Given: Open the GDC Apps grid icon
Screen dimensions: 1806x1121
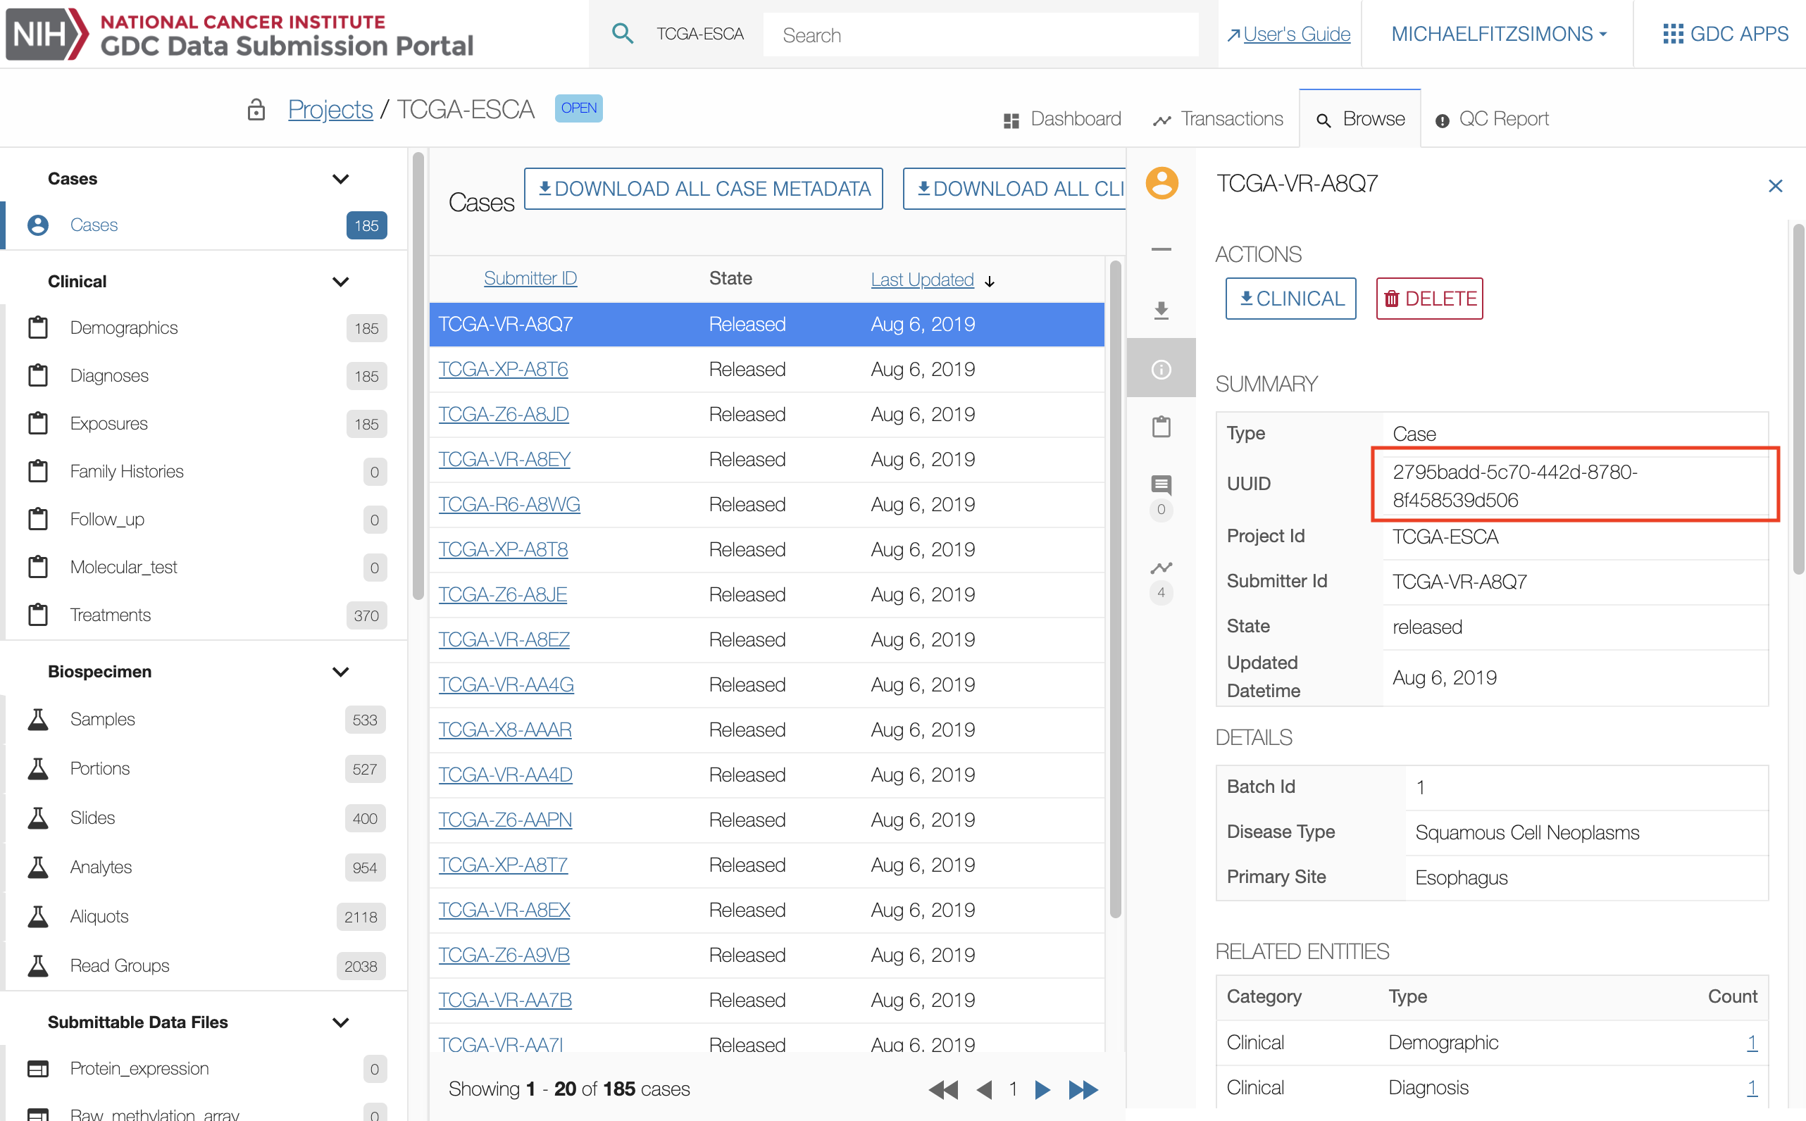Looking at the screenshot, I should pyautogui.click(x=1671, y=34).
